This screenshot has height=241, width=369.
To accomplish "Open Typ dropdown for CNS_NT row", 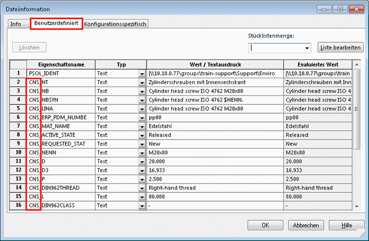I will [142, 83].
